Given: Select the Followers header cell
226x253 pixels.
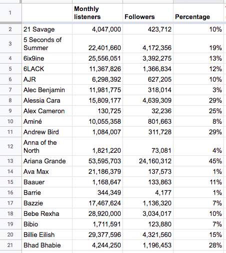Looking at the screenshot, I should click(x=148, y=13).
